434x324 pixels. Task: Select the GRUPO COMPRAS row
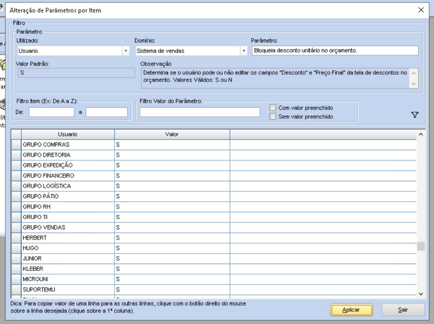[214, 144]
